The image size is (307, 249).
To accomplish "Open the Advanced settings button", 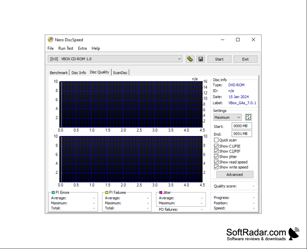I will coord(235,175).
